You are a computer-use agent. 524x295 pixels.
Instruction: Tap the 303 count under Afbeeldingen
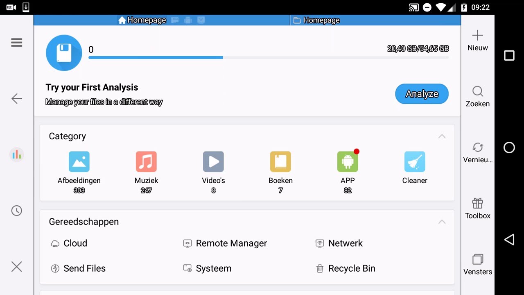79,191
